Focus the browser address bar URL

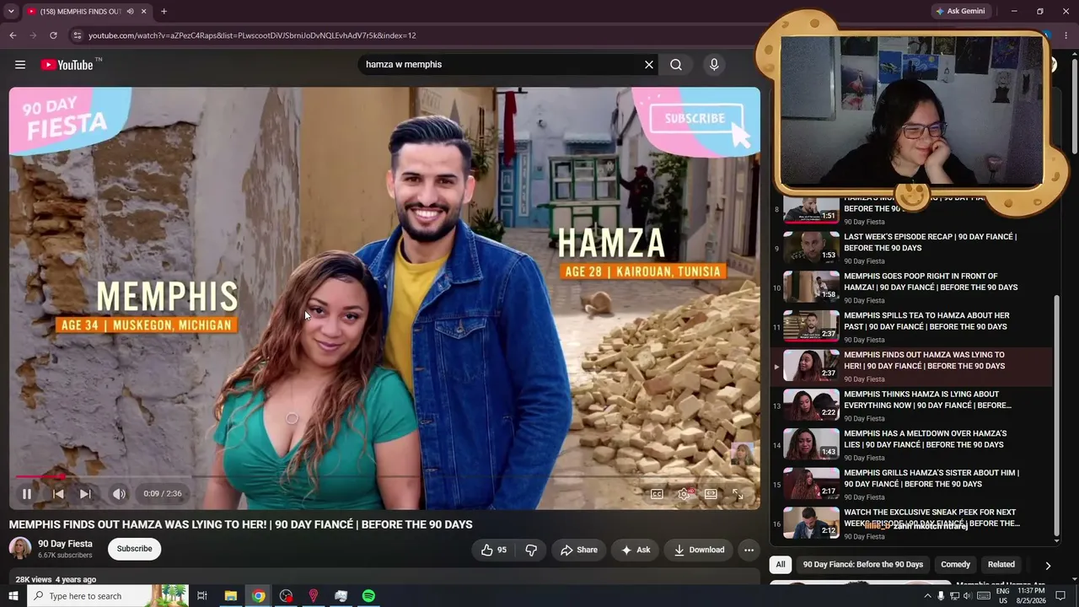(x=252, y=35)
